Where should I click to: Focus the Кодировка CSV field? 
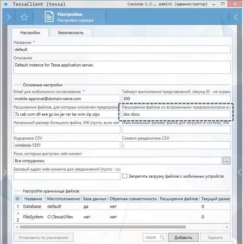pyautogui.click(x=67, y=145)
